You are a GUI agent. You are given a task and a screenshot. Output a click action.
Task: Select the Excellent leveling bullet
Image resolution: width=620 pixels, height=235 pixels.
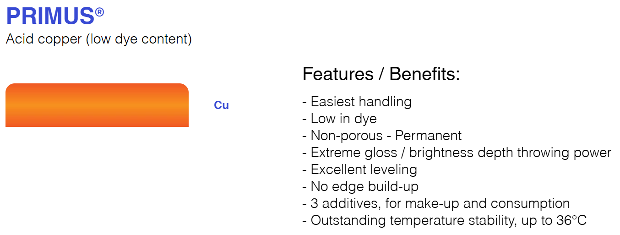(x=360, y=169)
